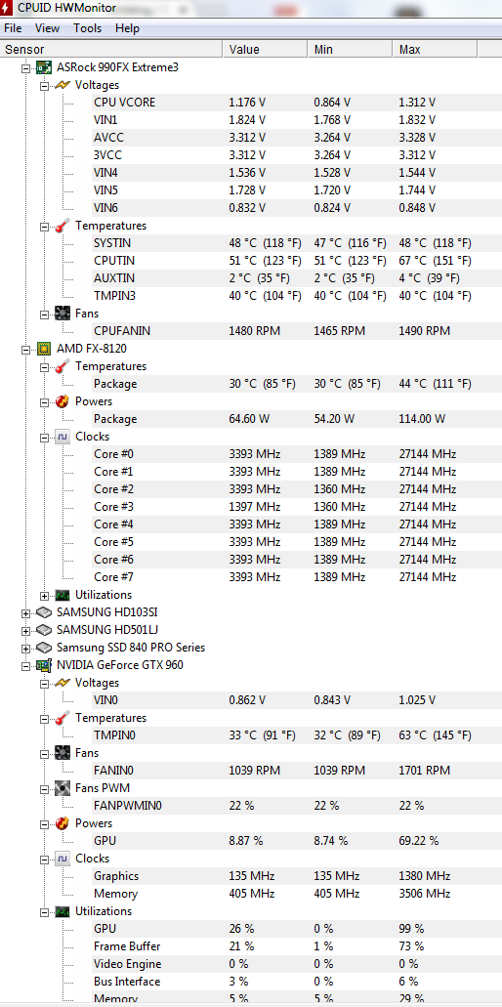Collapse the motherboard Voltages group
The image size is (502, 1007).
(x=44, y=85)
